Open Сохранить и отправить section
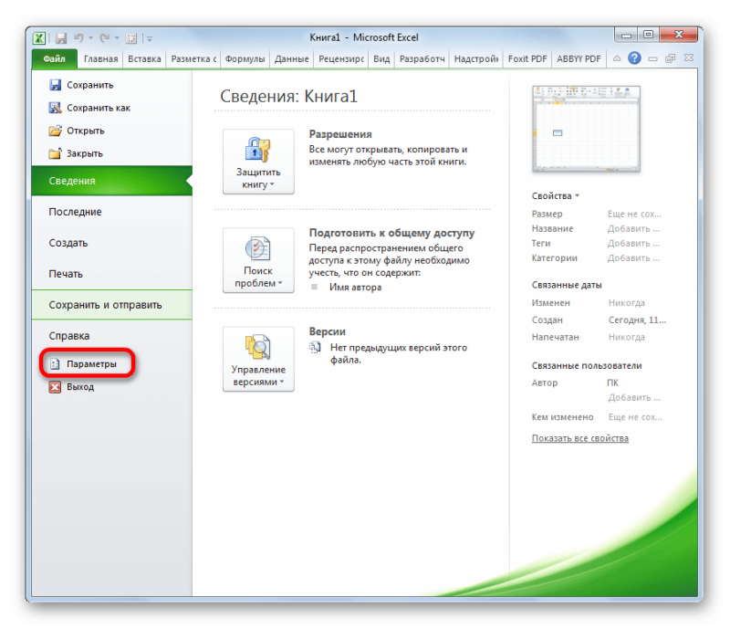Viewport: 730px width, 629px height. pyautogui.click(x=111, y=305)
